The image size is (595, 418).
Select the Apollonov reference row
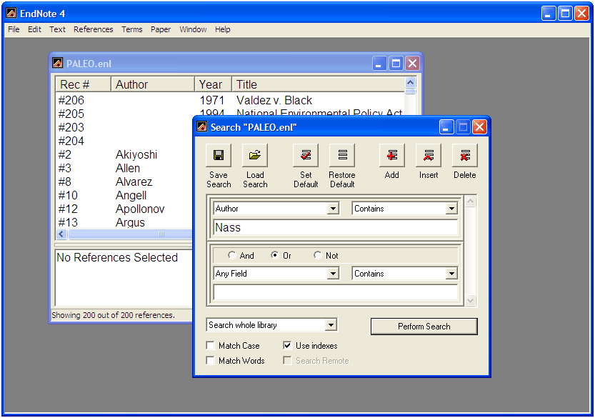click(x=124, y=209)
